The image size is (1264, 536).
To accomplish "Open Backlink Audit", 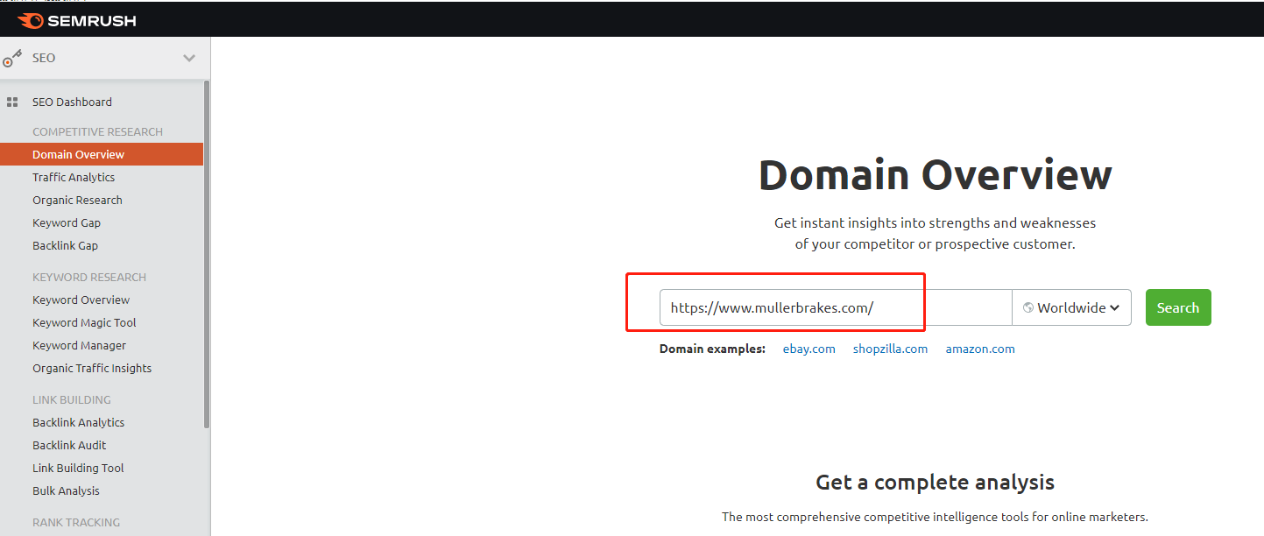I will (69, 445).
